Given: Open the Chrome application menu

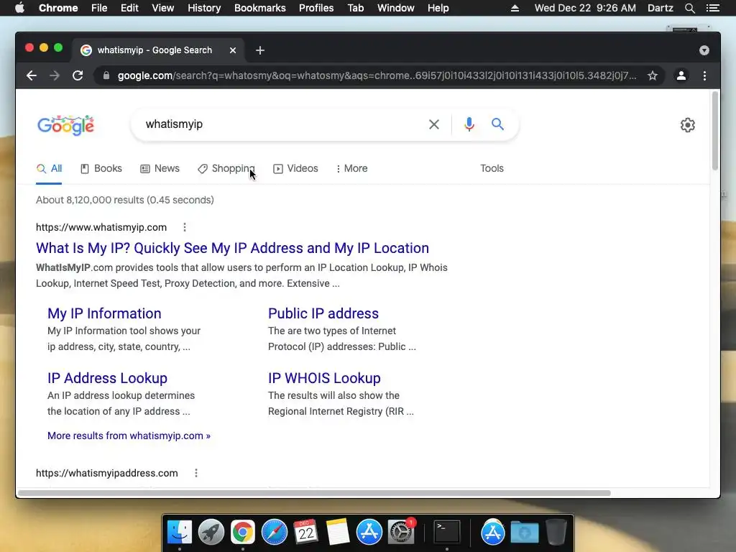Looking at the screenshot, I should tap(58, 8).
